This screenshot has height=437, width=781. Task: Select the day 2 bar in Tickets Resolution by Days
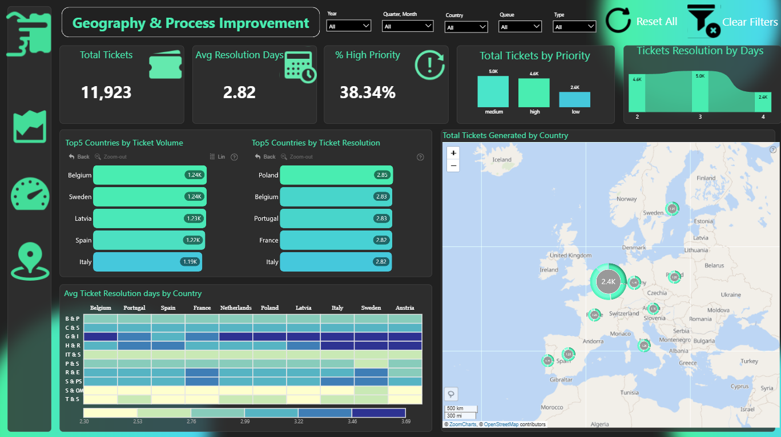pyautogui.click(x=637, y=93)
